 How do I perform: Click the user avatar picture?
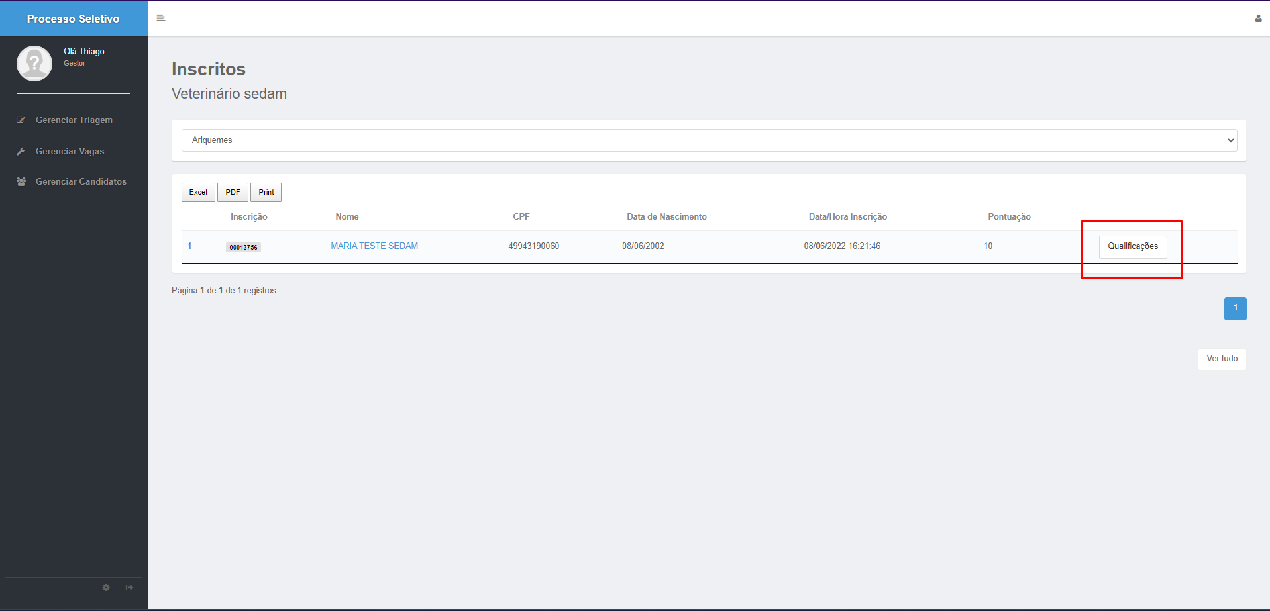click(34, 64)
